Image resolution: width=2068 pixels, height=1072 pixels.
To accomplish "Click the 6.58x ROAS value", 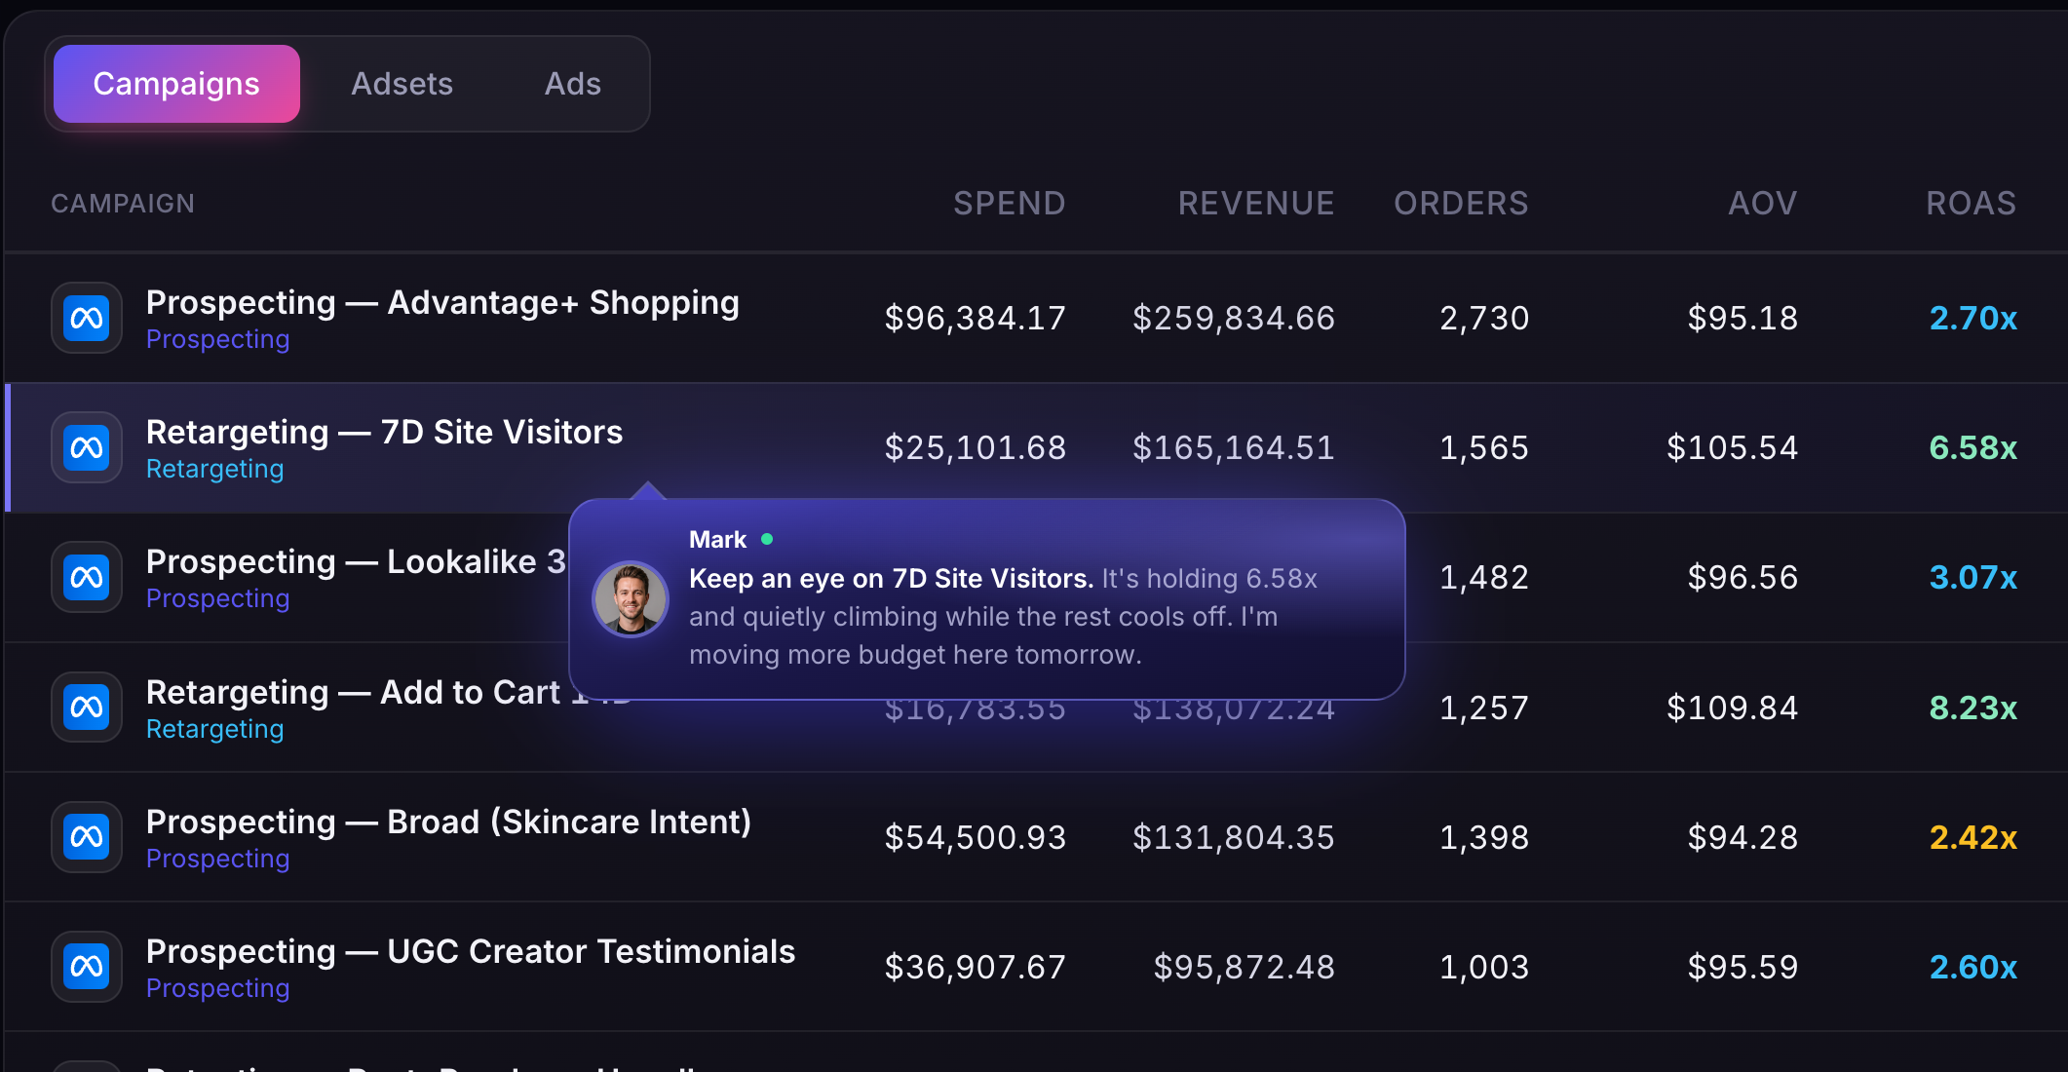I will pyautogui.click(x=1972, y=447).
